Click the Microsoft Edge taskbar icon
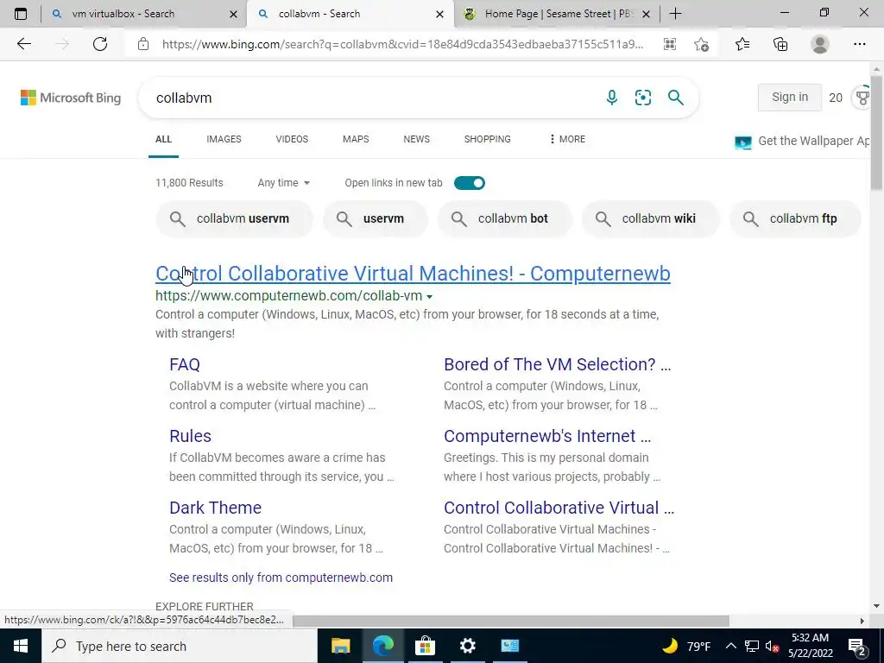Image resolution: width=884 pixels, height=663 pixels. 382,646
